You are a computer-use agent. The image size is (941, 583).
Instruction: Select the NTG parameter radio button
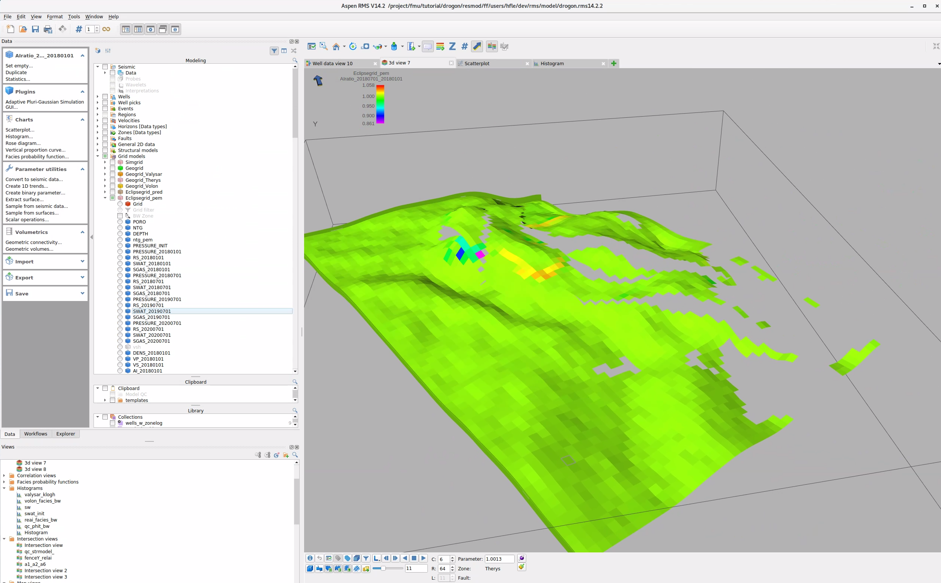(120, 228)
